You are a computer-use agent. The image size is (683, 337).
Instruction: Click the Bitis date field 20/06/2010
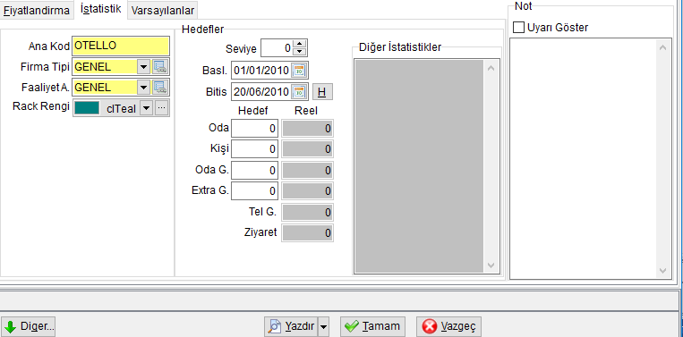click(x=261, y=92)
